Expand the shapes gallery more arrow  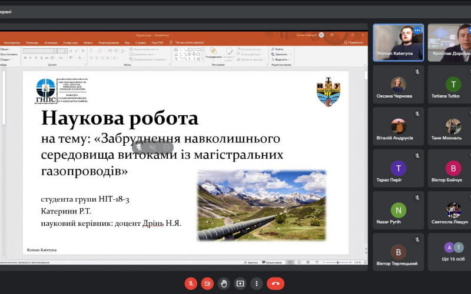203,59
